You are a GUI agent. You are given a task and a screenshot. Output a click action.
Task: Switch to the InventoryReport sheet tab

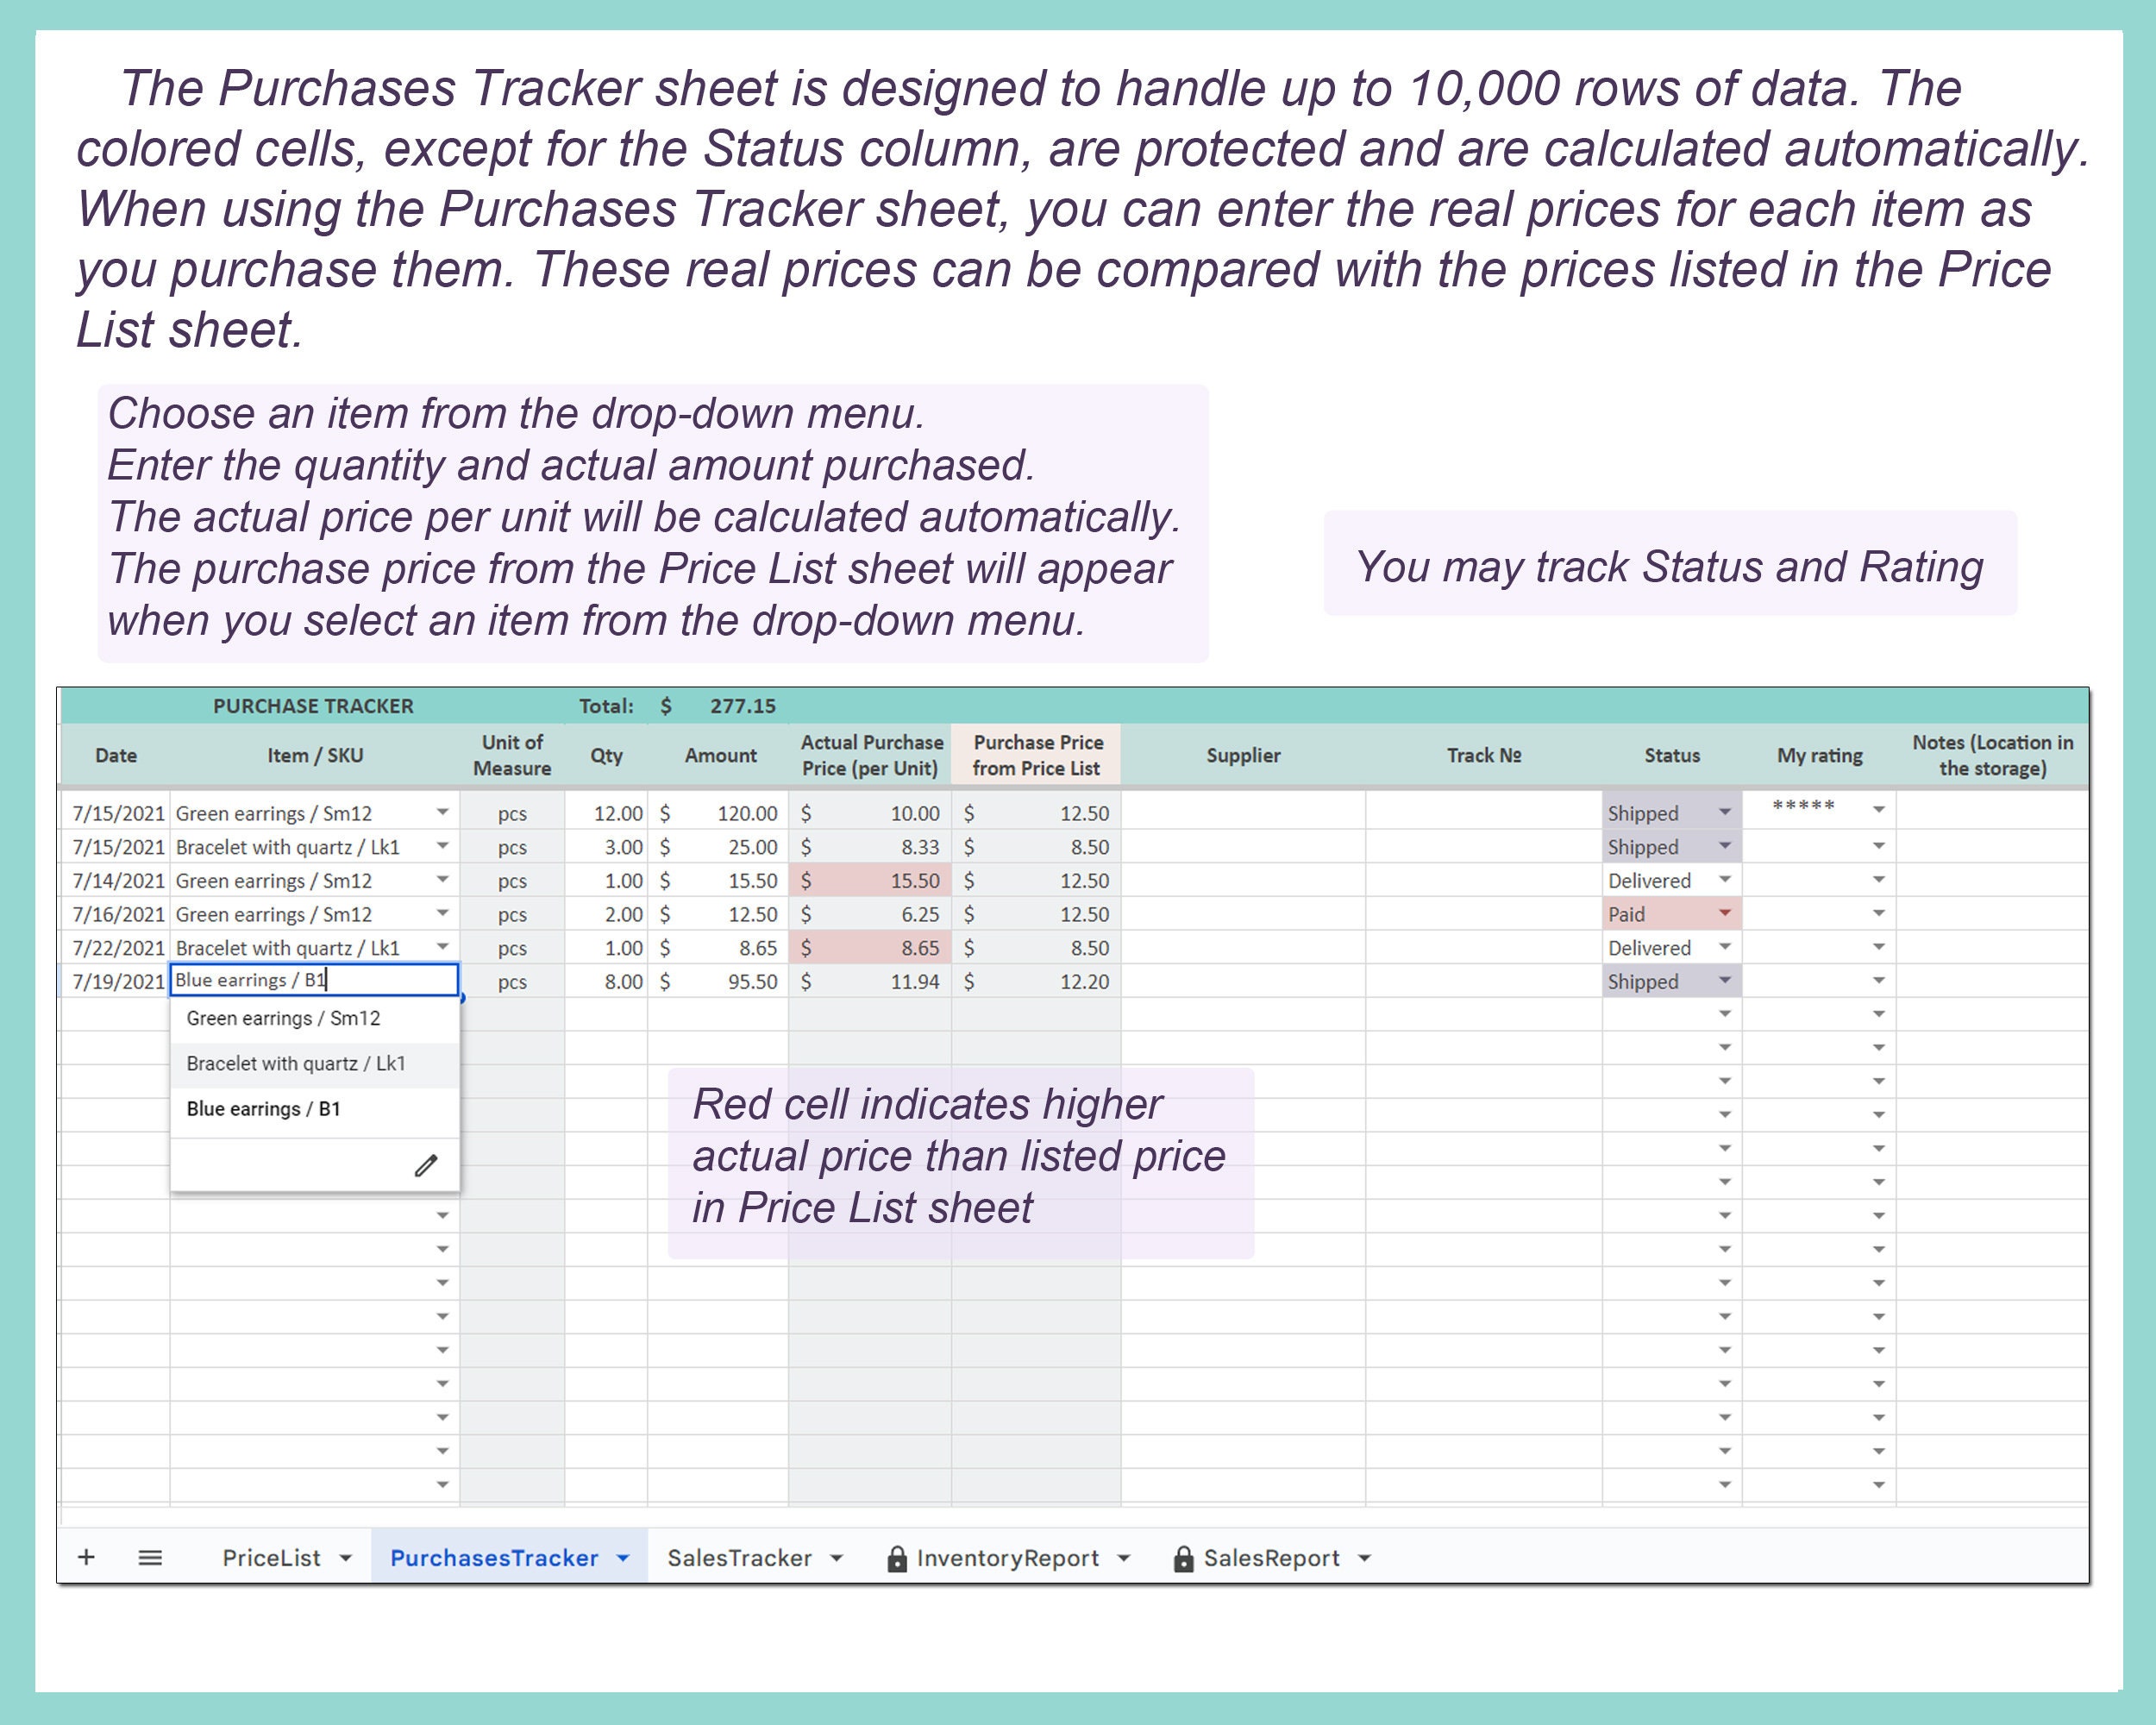coord(1007,1558)
